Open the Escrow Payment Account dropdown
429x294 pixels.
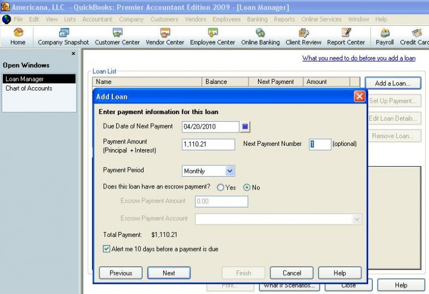click(357, 219)
